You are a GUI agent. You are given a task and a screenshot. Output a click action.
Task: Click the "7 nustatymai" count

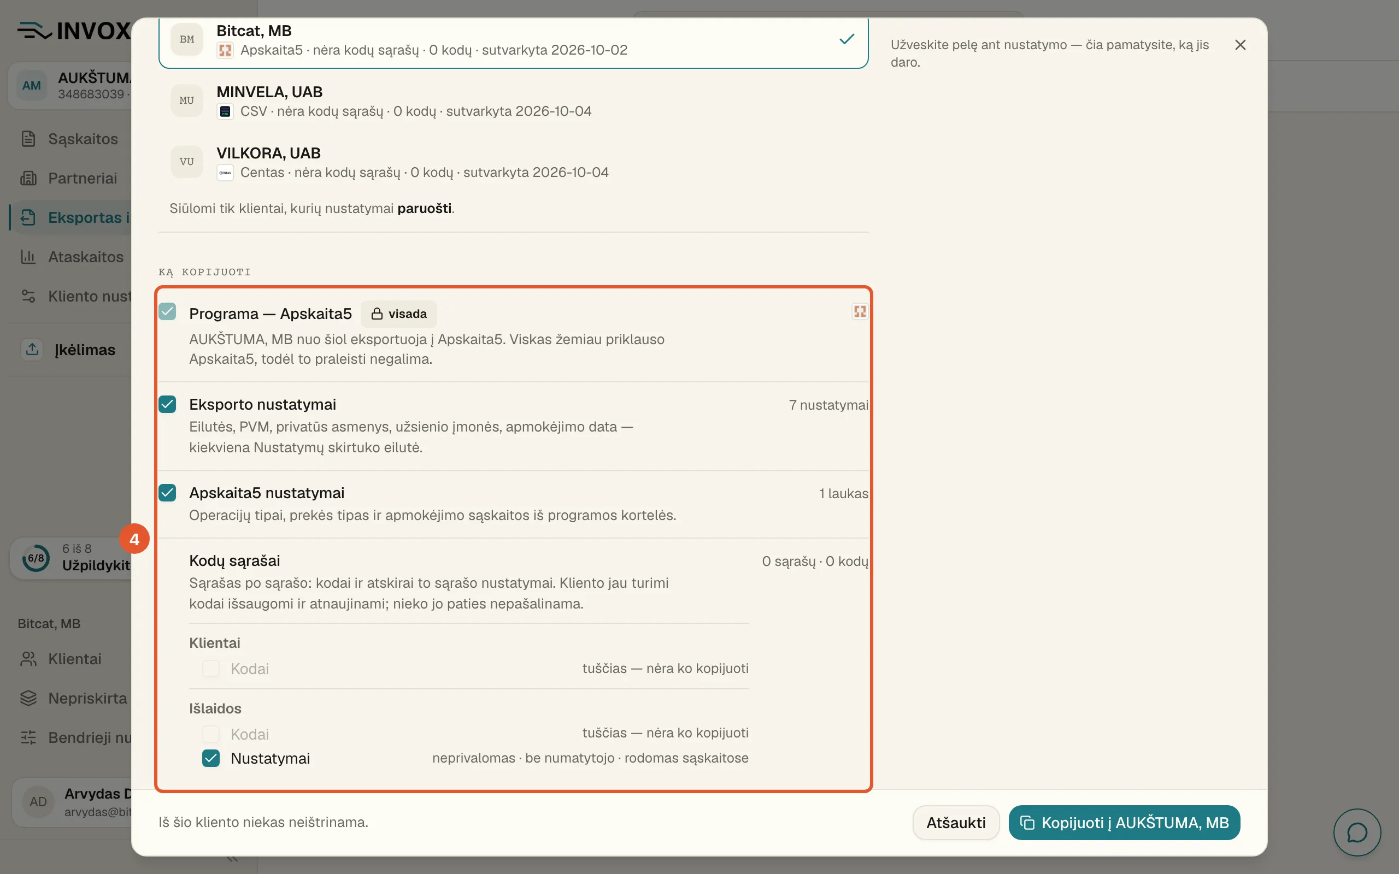pos(828,405)
